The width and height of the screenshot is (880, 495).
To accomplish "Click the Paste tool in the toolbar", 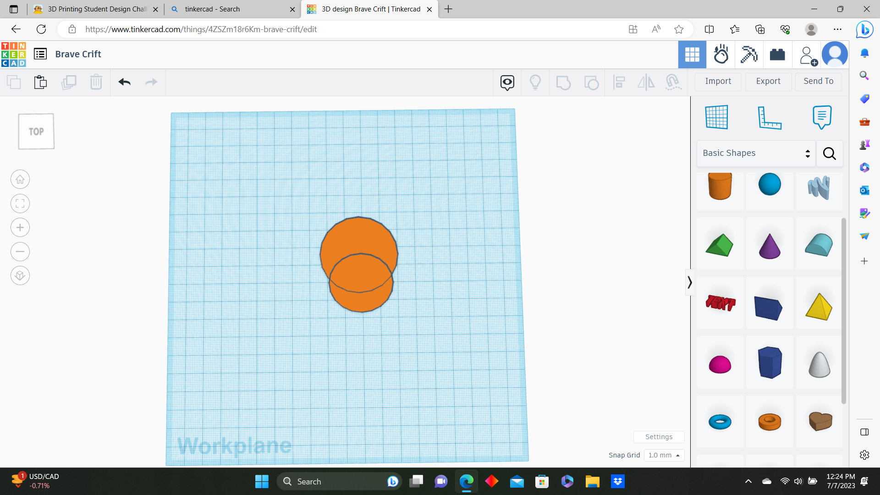I will [x=40, y=82].
